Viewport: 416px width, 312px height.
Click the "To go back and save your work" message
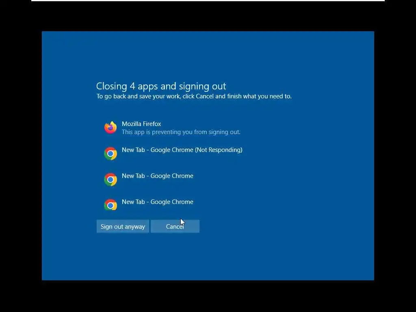[194, 96]
